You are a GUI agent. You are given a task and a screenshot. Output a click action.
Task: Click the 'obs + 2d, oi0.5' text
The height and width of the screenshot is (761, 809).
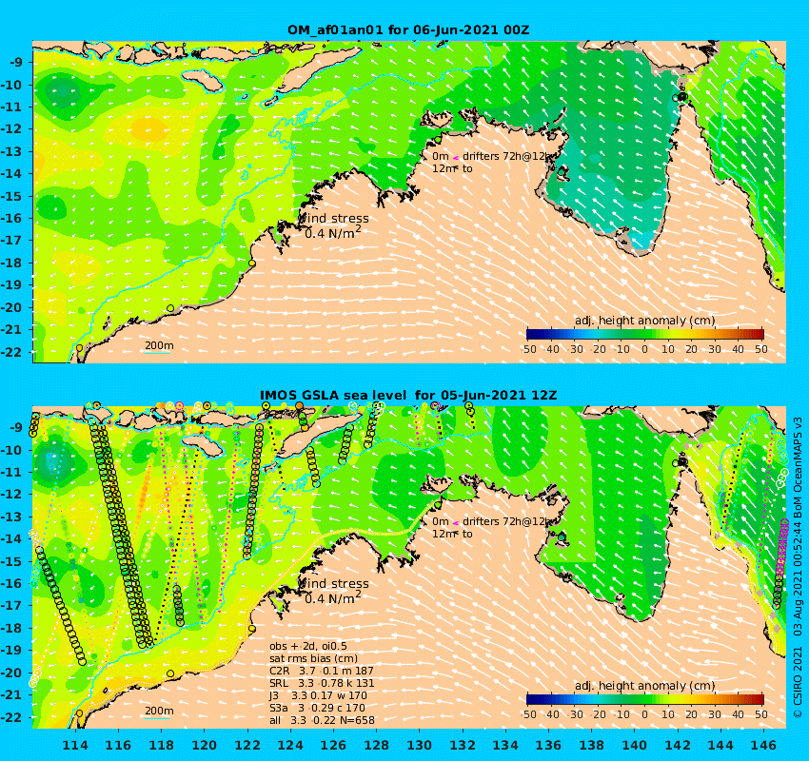pyautogui.click(x=308, y=646)
